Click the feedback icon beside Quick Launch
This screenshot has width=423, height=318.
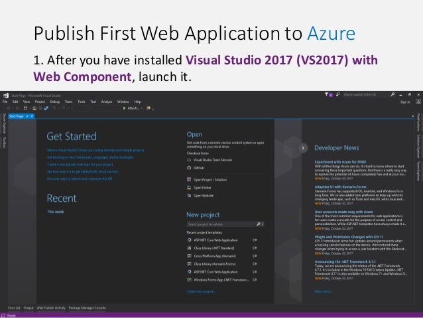click(x=337, y=94)
